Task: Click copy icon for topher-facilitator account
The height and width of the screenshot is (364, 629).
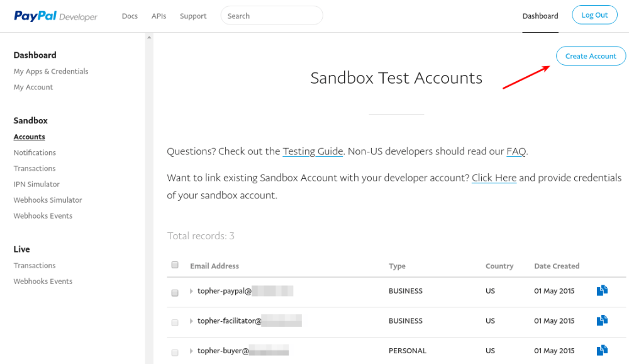Action: (602, 321)
